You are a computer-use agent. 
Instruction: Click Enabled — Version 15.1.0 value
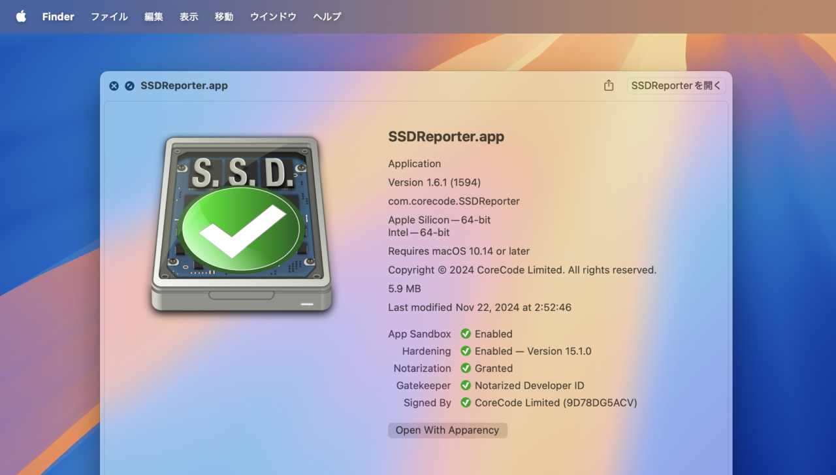click(x=533, y=351)
